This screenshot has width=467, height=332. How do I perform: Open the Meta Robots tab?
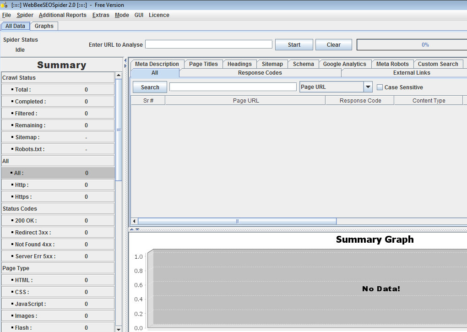392,64
